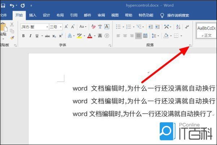Viewport: 217px width, 145px height.
Task: Toggle Bold formatting
Action: [x=23, y=36]
